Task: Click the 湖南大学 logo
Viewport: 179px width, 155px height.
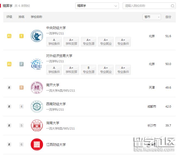Action: click(37, 125)
